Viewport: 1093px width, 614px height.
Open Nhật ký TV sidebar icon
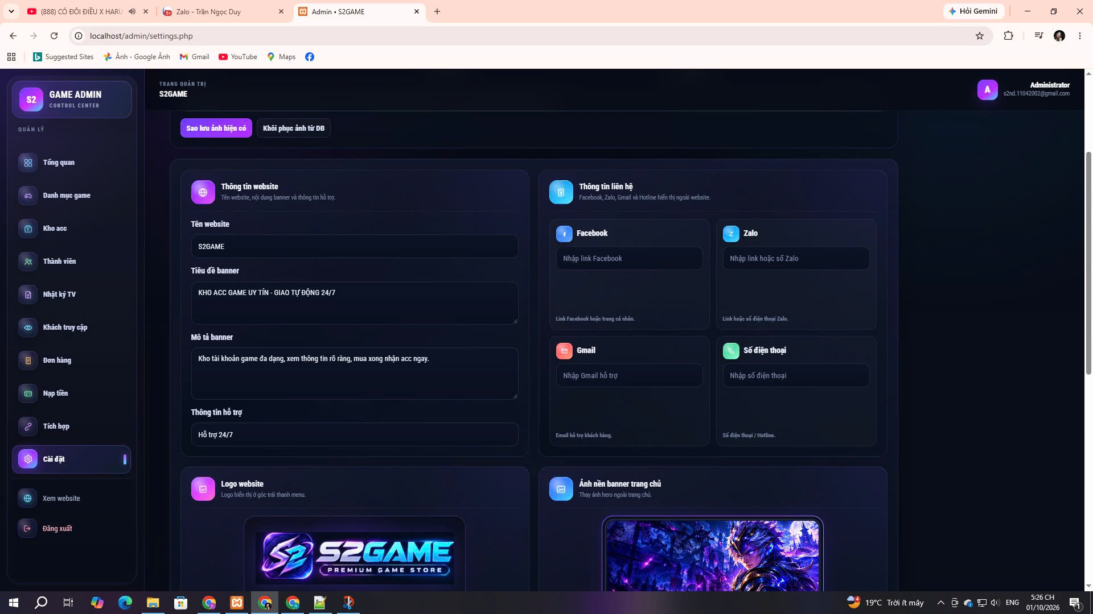(28, 294)
